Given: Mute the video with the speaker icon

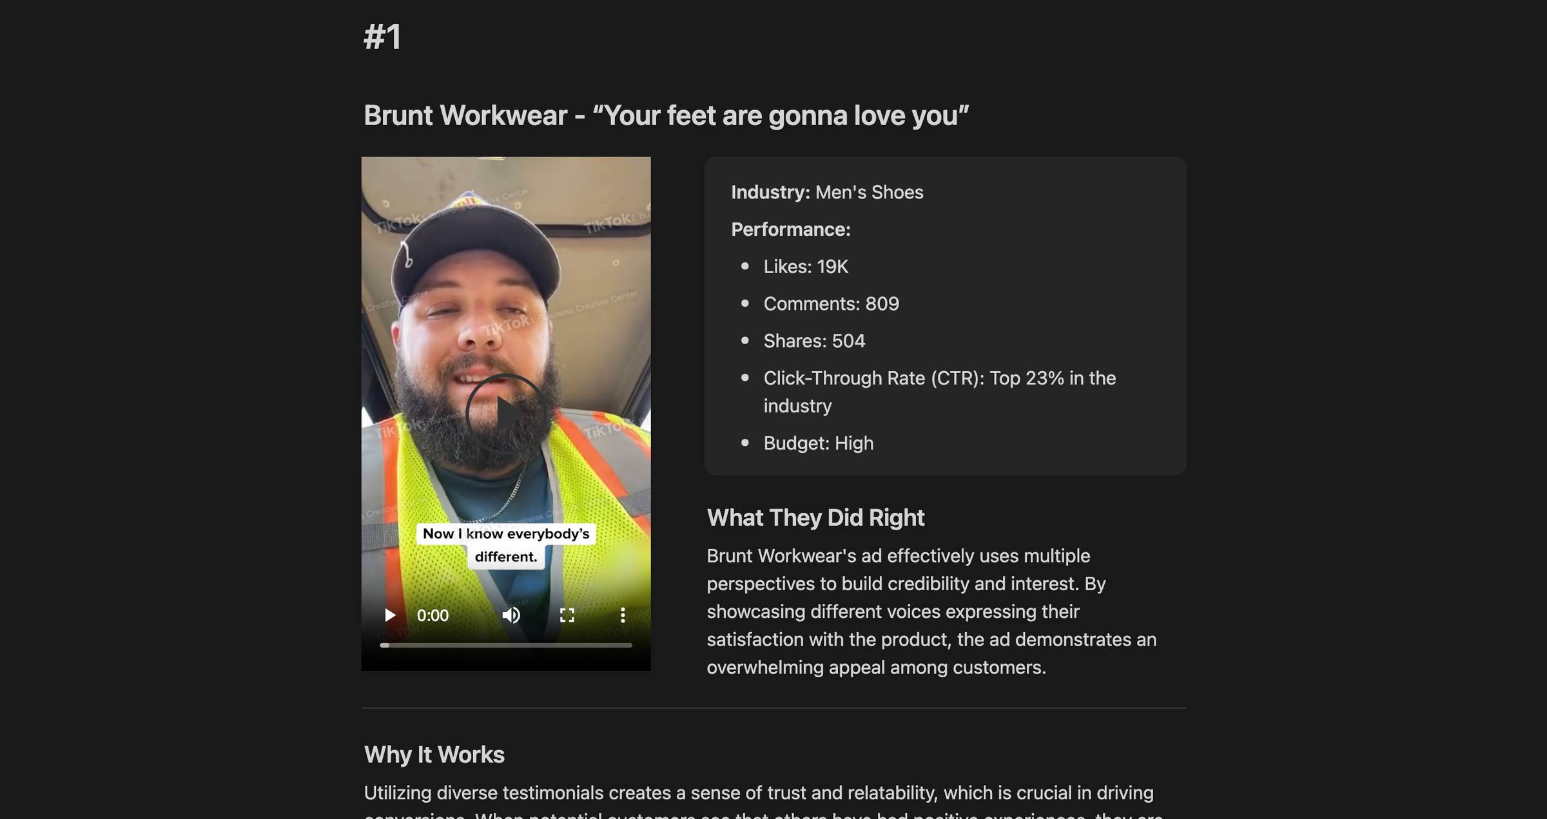Looking at the screenshot, I should [511, 615].
